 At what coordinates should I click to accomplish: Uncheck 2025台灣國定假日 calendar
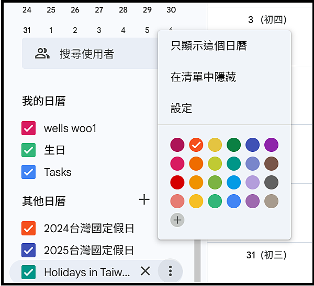[29, 250]
